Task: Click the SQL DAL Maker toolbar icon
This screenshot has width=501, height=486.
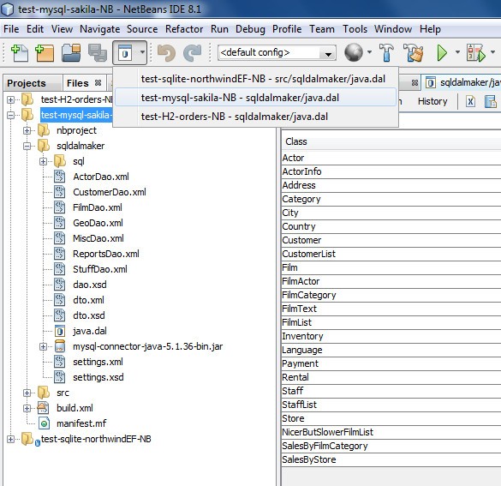Action: coord(125,53)
